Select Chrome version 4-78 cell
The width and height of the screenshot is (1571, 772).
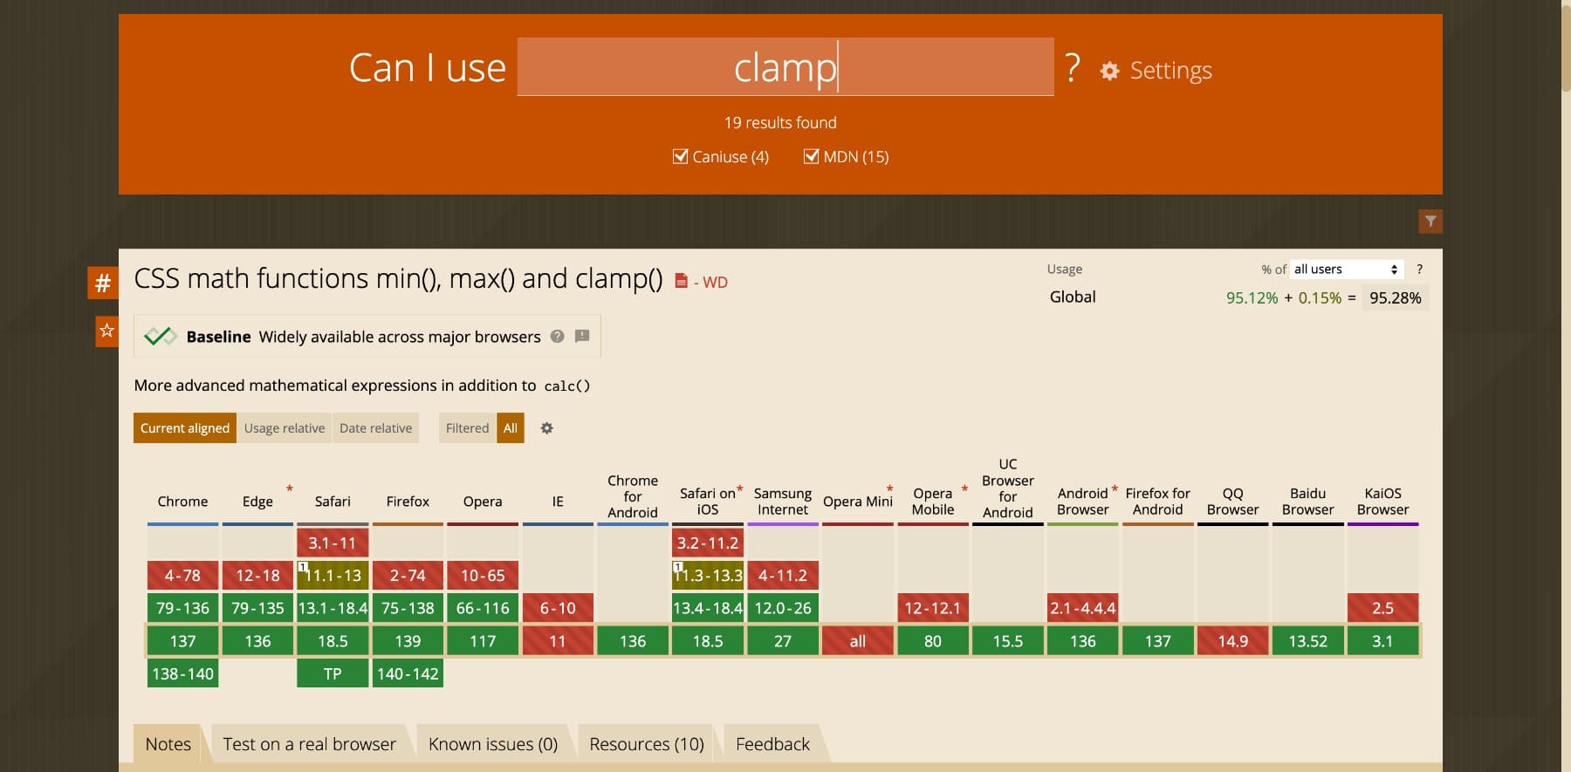pos(182,576)
